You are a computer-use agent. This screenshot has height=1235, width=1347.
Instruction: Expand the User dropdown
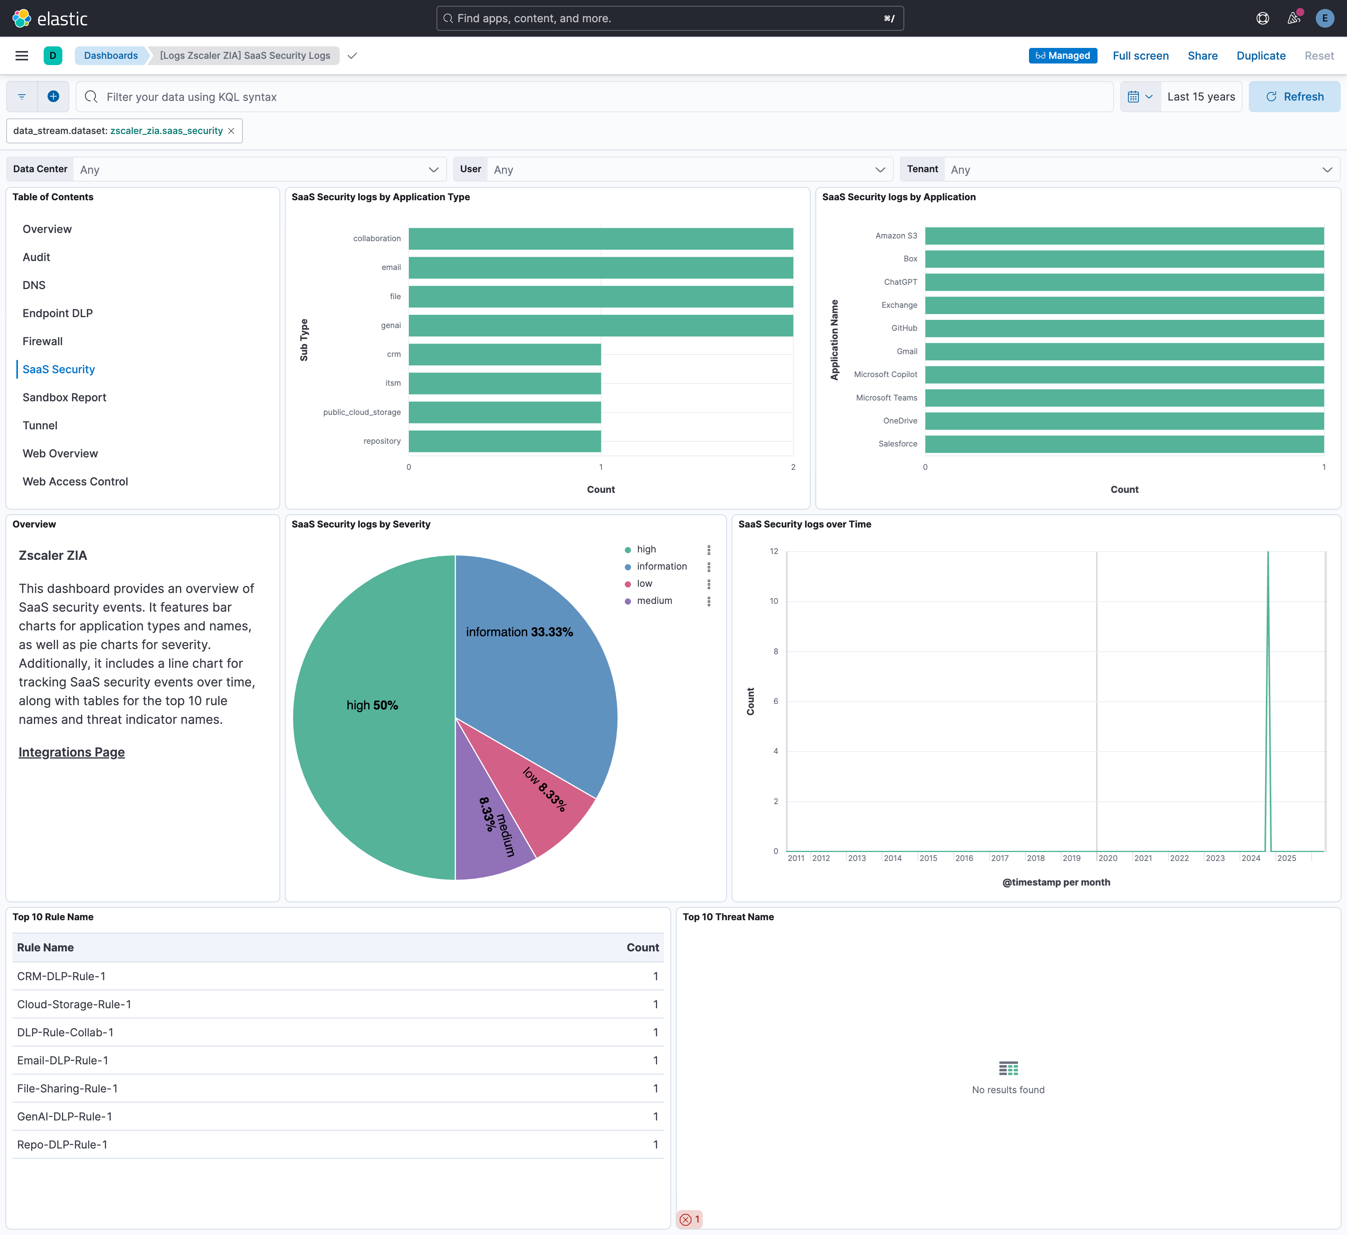pyautogui.click(x=690, y=170)
